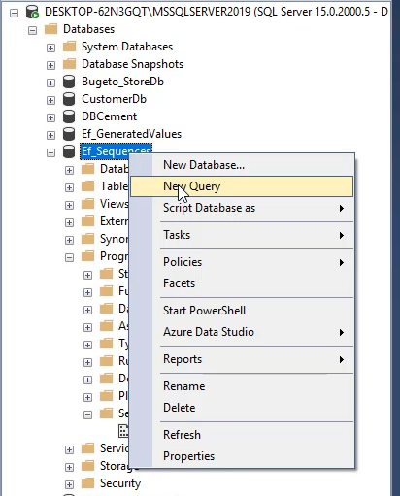Click Ef_Sequences database cylinder icon
The height and width of the screenshot is (496, 400).
pos(69,151)
